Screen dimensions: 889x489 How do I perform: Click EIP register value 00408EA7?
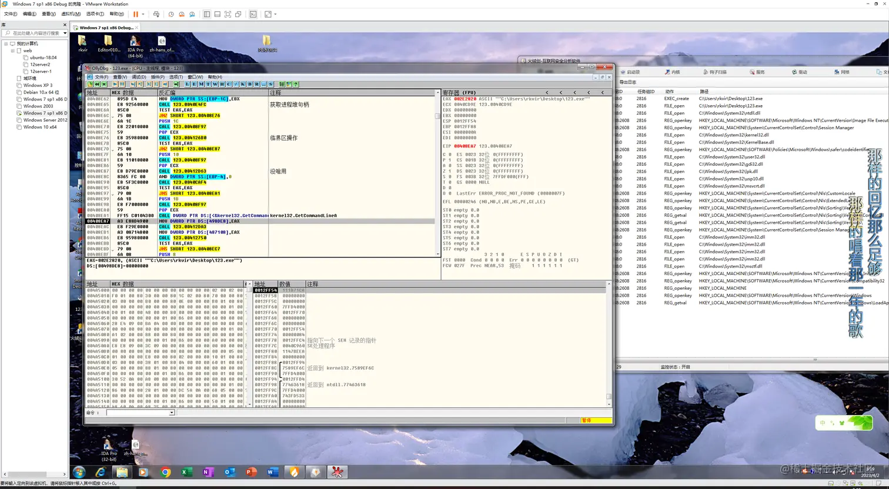(465, 146)
